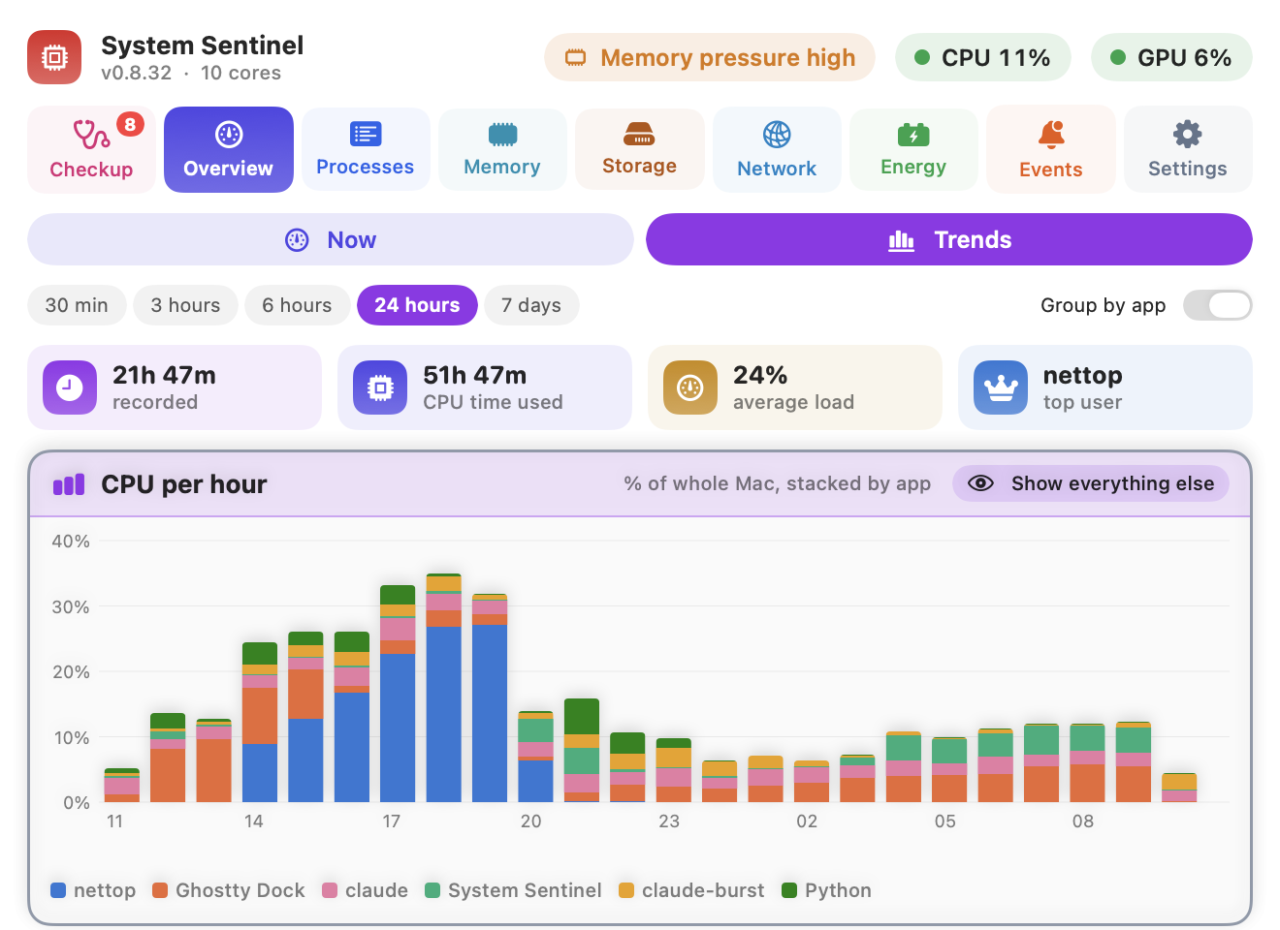Image resolution: width=1280 pixels, height=930 pixels.
Task: Click the chart bar above the 14 label
Action: [x=260, y=722]
